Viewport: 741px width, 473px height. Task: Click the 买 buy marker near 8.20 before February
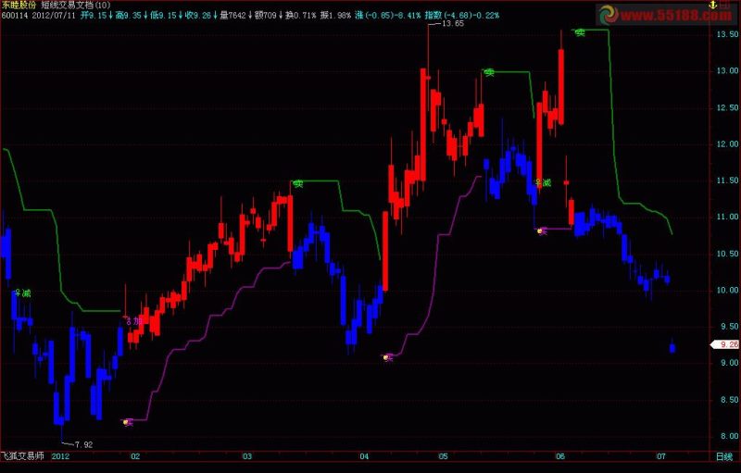tap(128, 422)
